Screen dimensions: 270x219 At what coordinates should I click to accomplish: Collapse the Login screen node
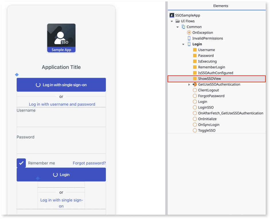(x=183, y=44)
